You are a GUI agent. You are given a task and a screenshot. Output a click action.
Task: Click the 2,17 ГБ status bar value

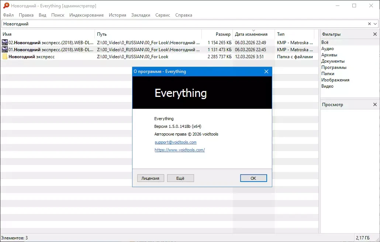coord(363,238)
